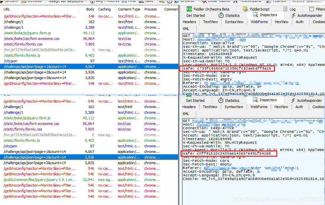Toggle the Filters checkbox
Image resolution: width=325 pixels, height=205 pixels.
click(x=311, y=9)
